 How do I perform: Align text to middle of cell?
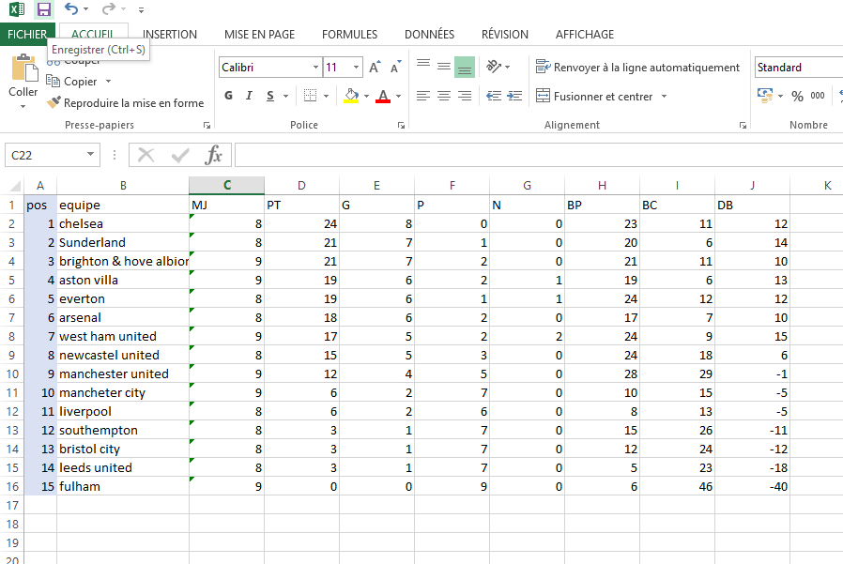coord(444,66)
